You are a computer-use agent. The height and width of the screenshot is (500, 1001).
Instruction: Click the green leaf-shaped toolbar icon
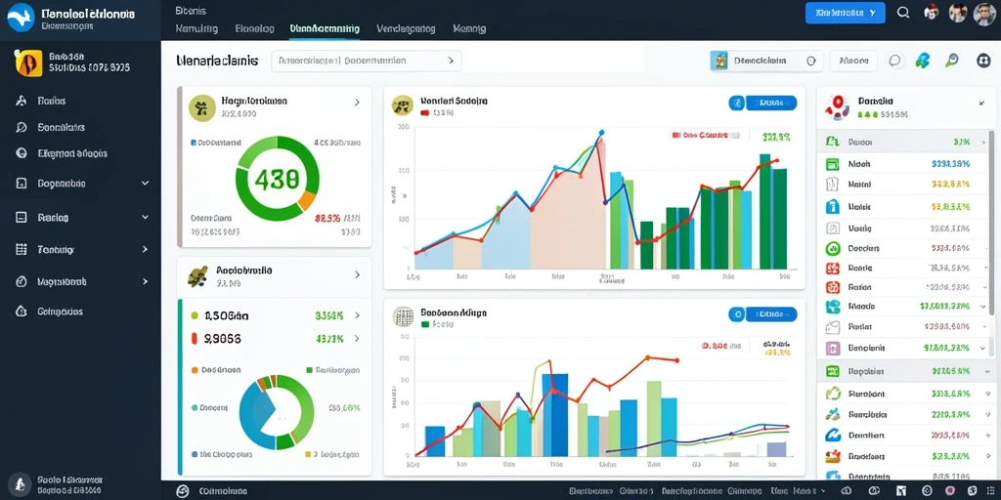[923, 61]
